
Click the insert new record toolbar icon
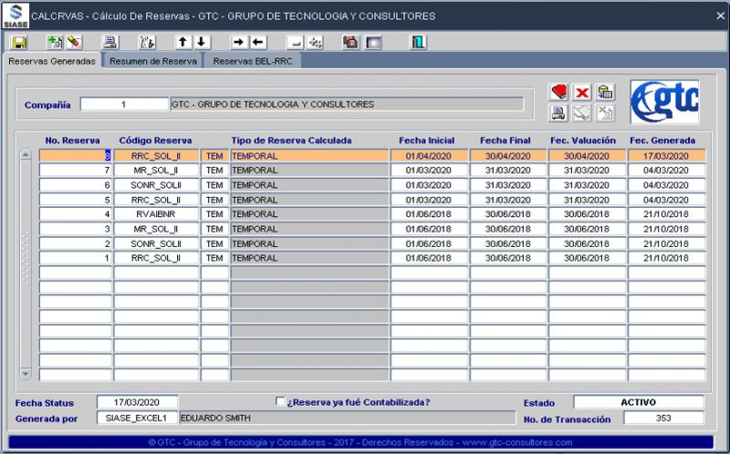tap(54, 42)
